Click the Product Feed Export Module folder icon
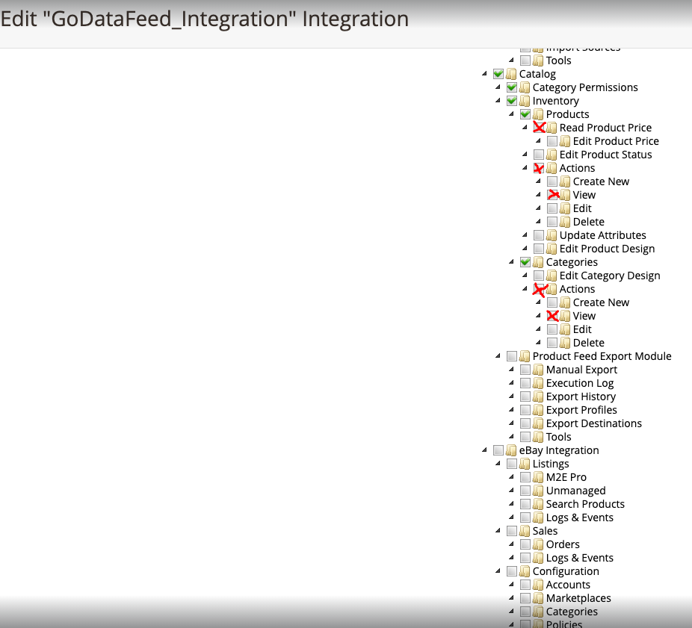This screenshot has height=628, width=692. pyautogui.click(x=525, y=356)
